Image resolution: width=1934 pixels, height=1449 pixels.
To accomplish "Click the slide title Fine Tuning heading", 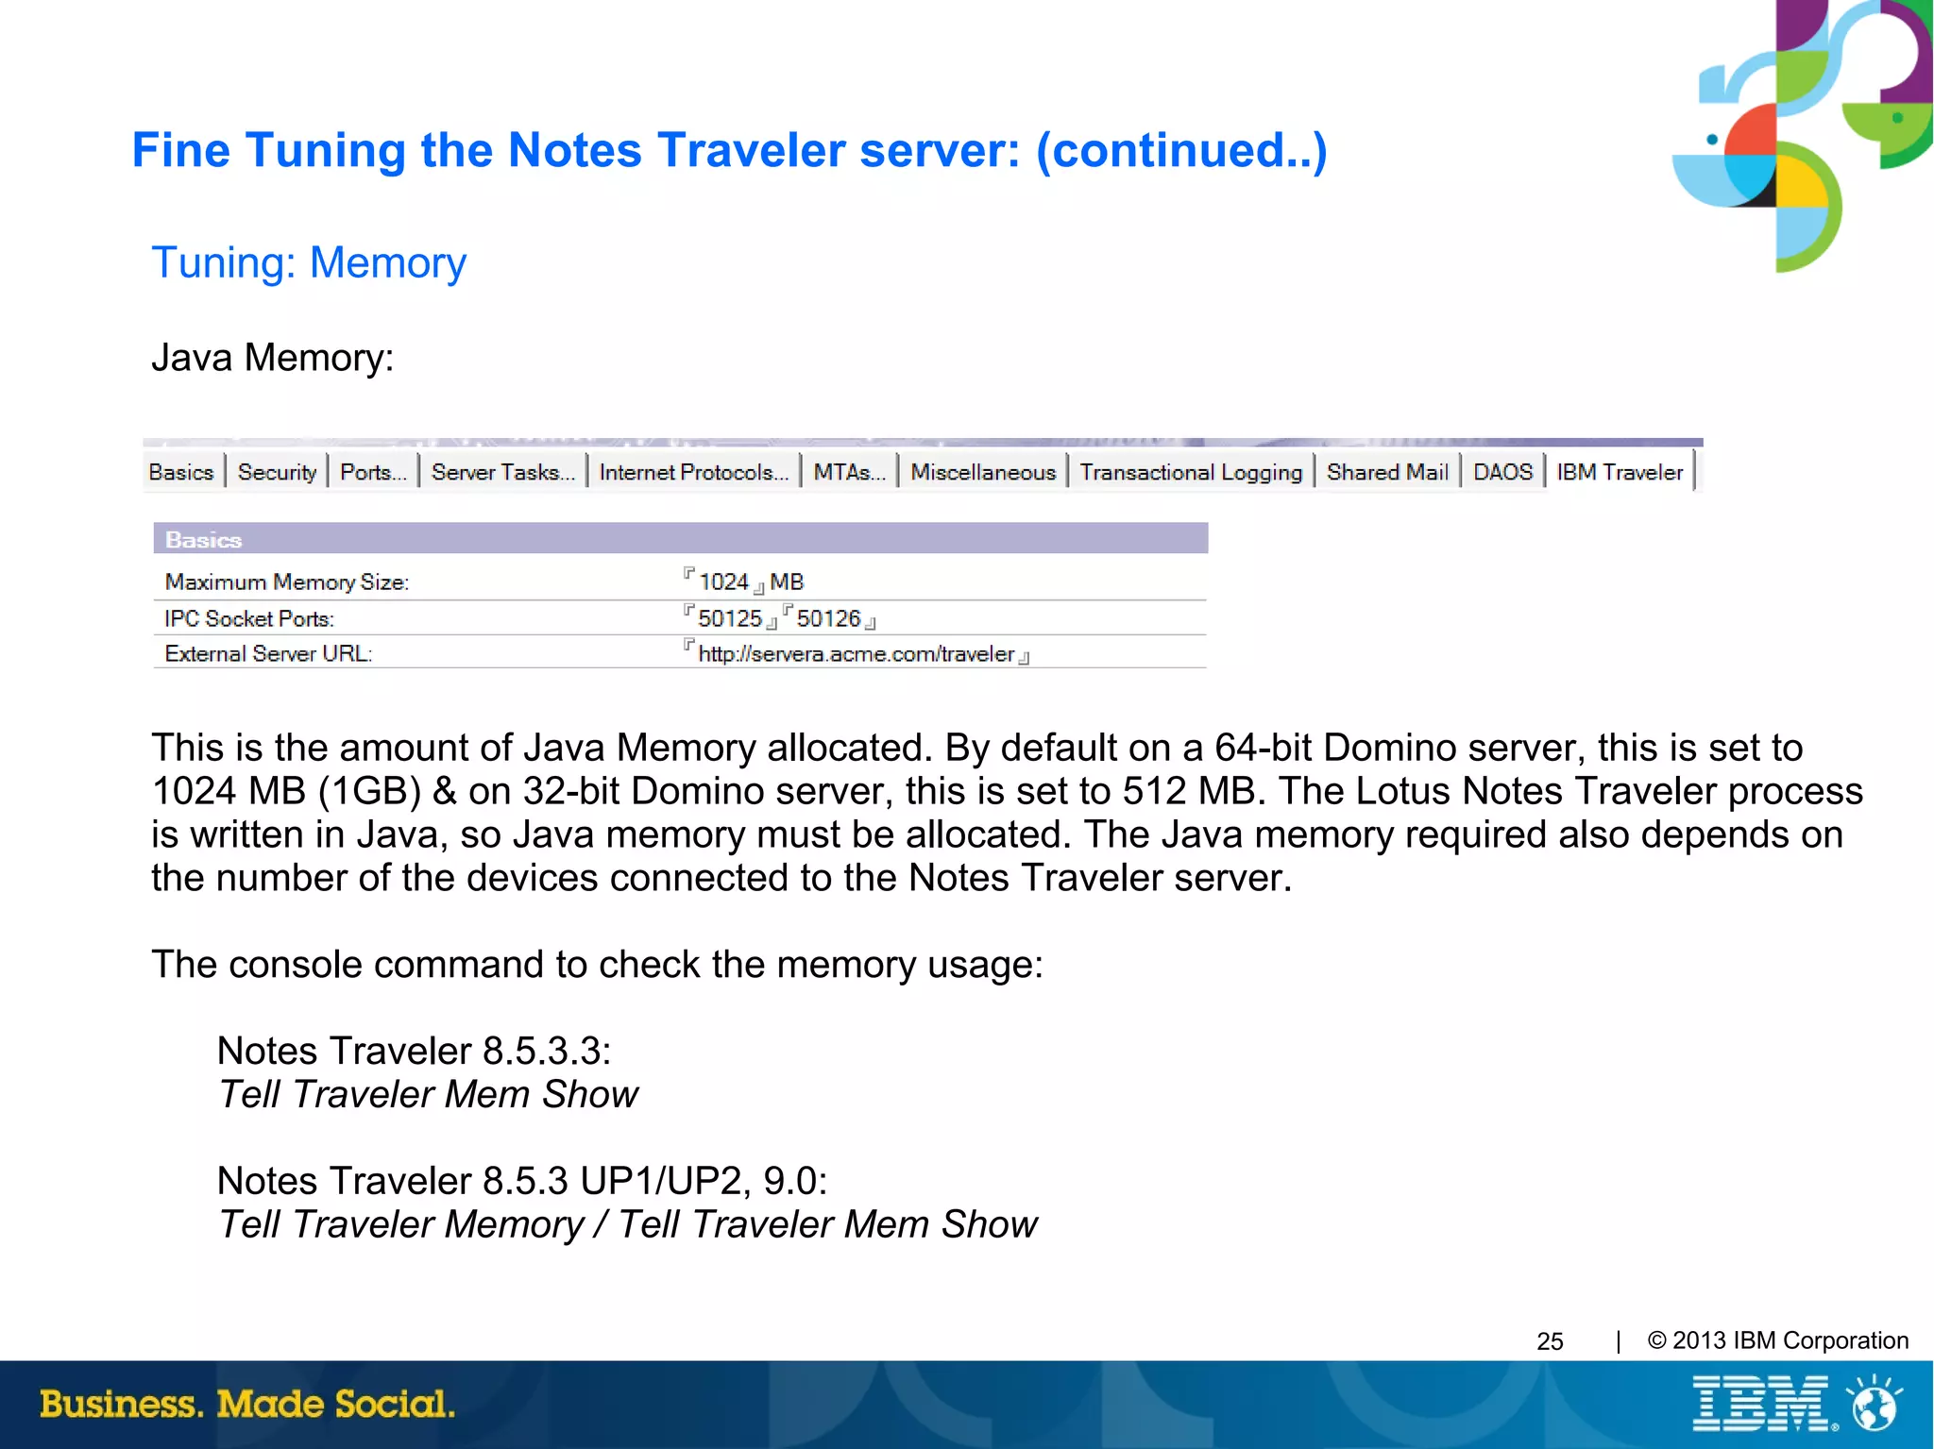I will click(x=729, y=150).
